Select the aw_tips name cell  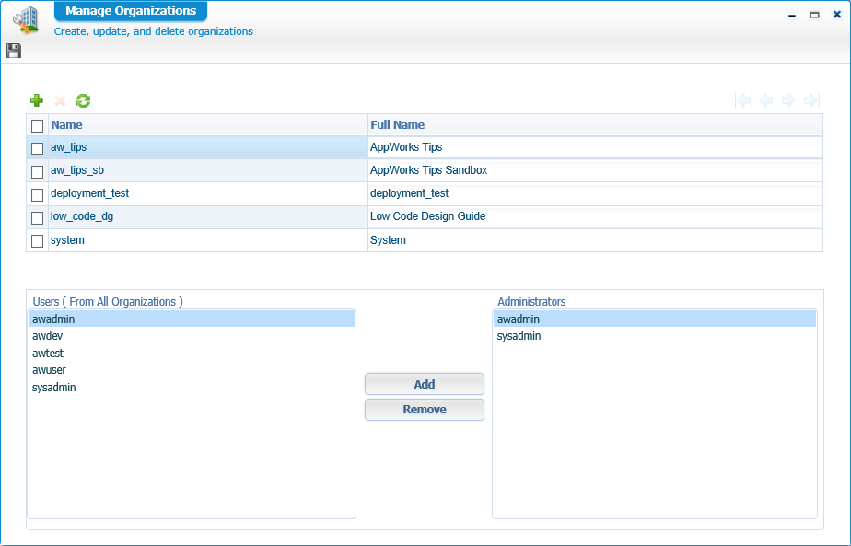click(208, 147)
